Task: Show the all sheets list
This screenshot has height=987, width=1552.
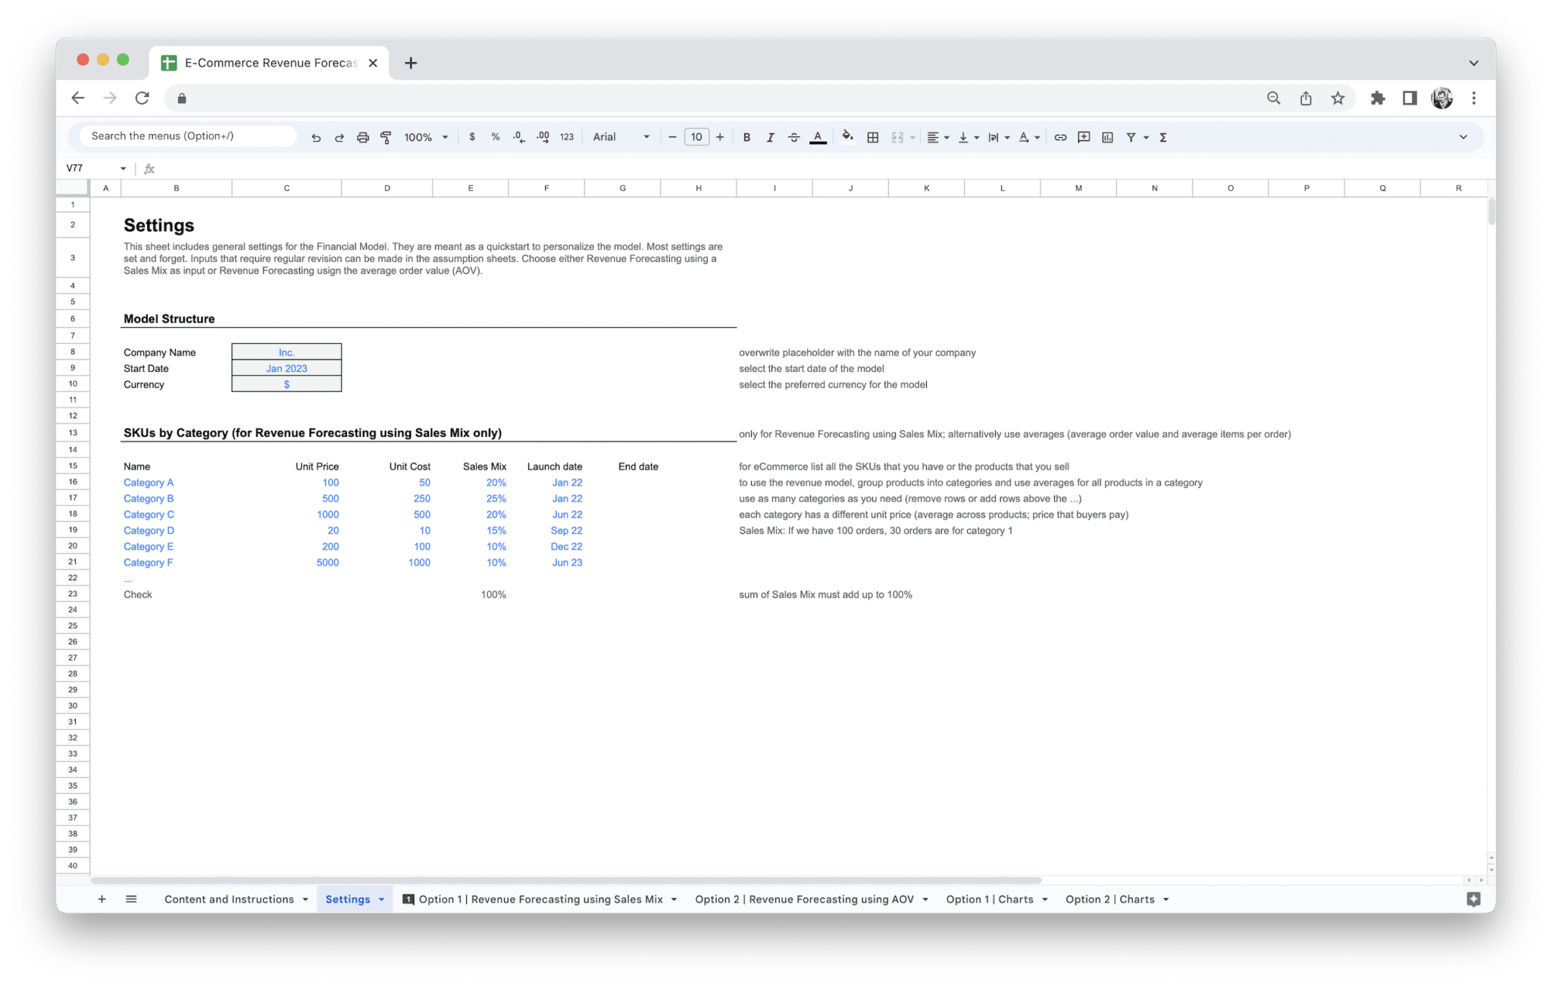Action: pyautogui.click(x=131, y=899)
